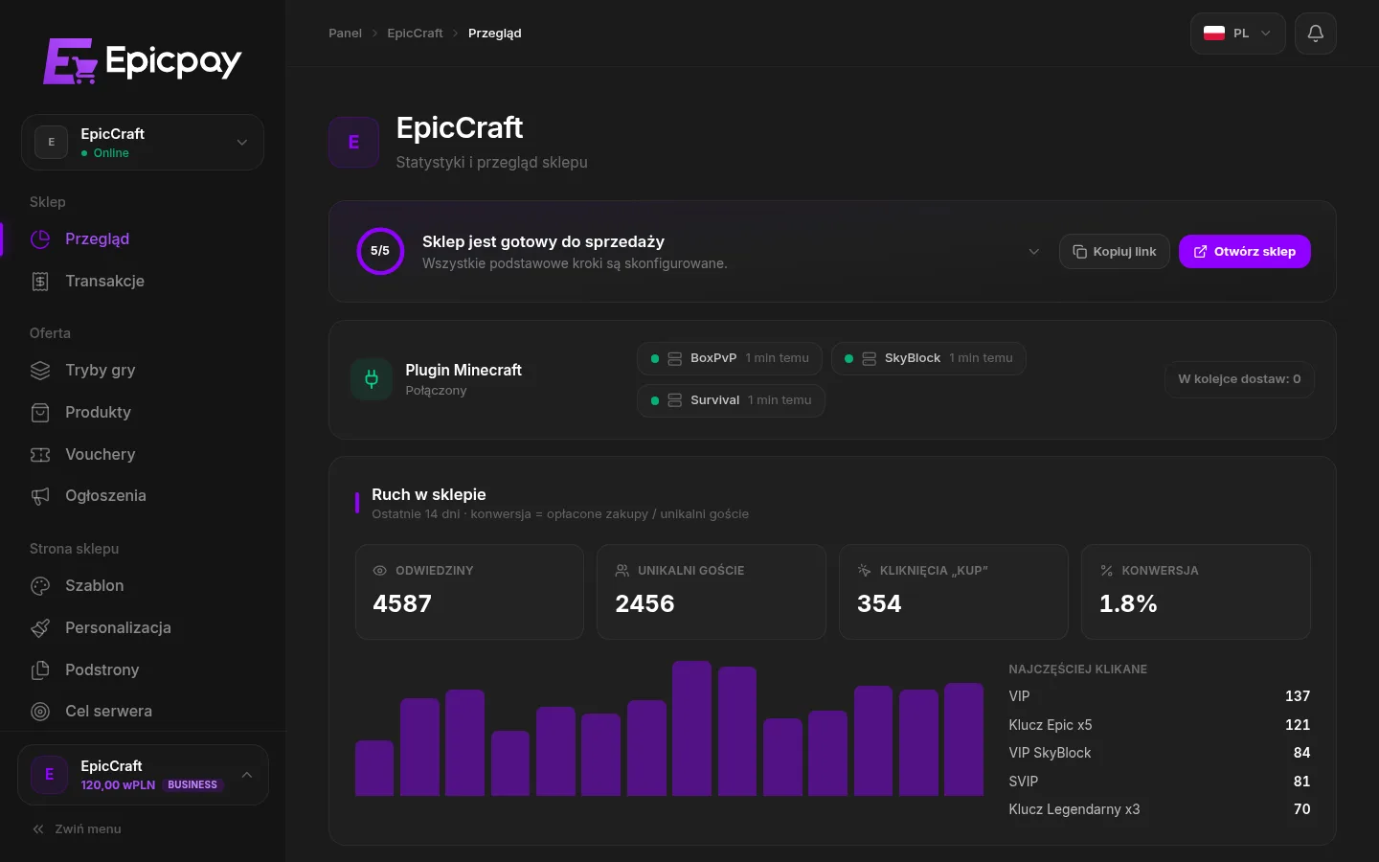Click the Podstrony pages icon

40,670
